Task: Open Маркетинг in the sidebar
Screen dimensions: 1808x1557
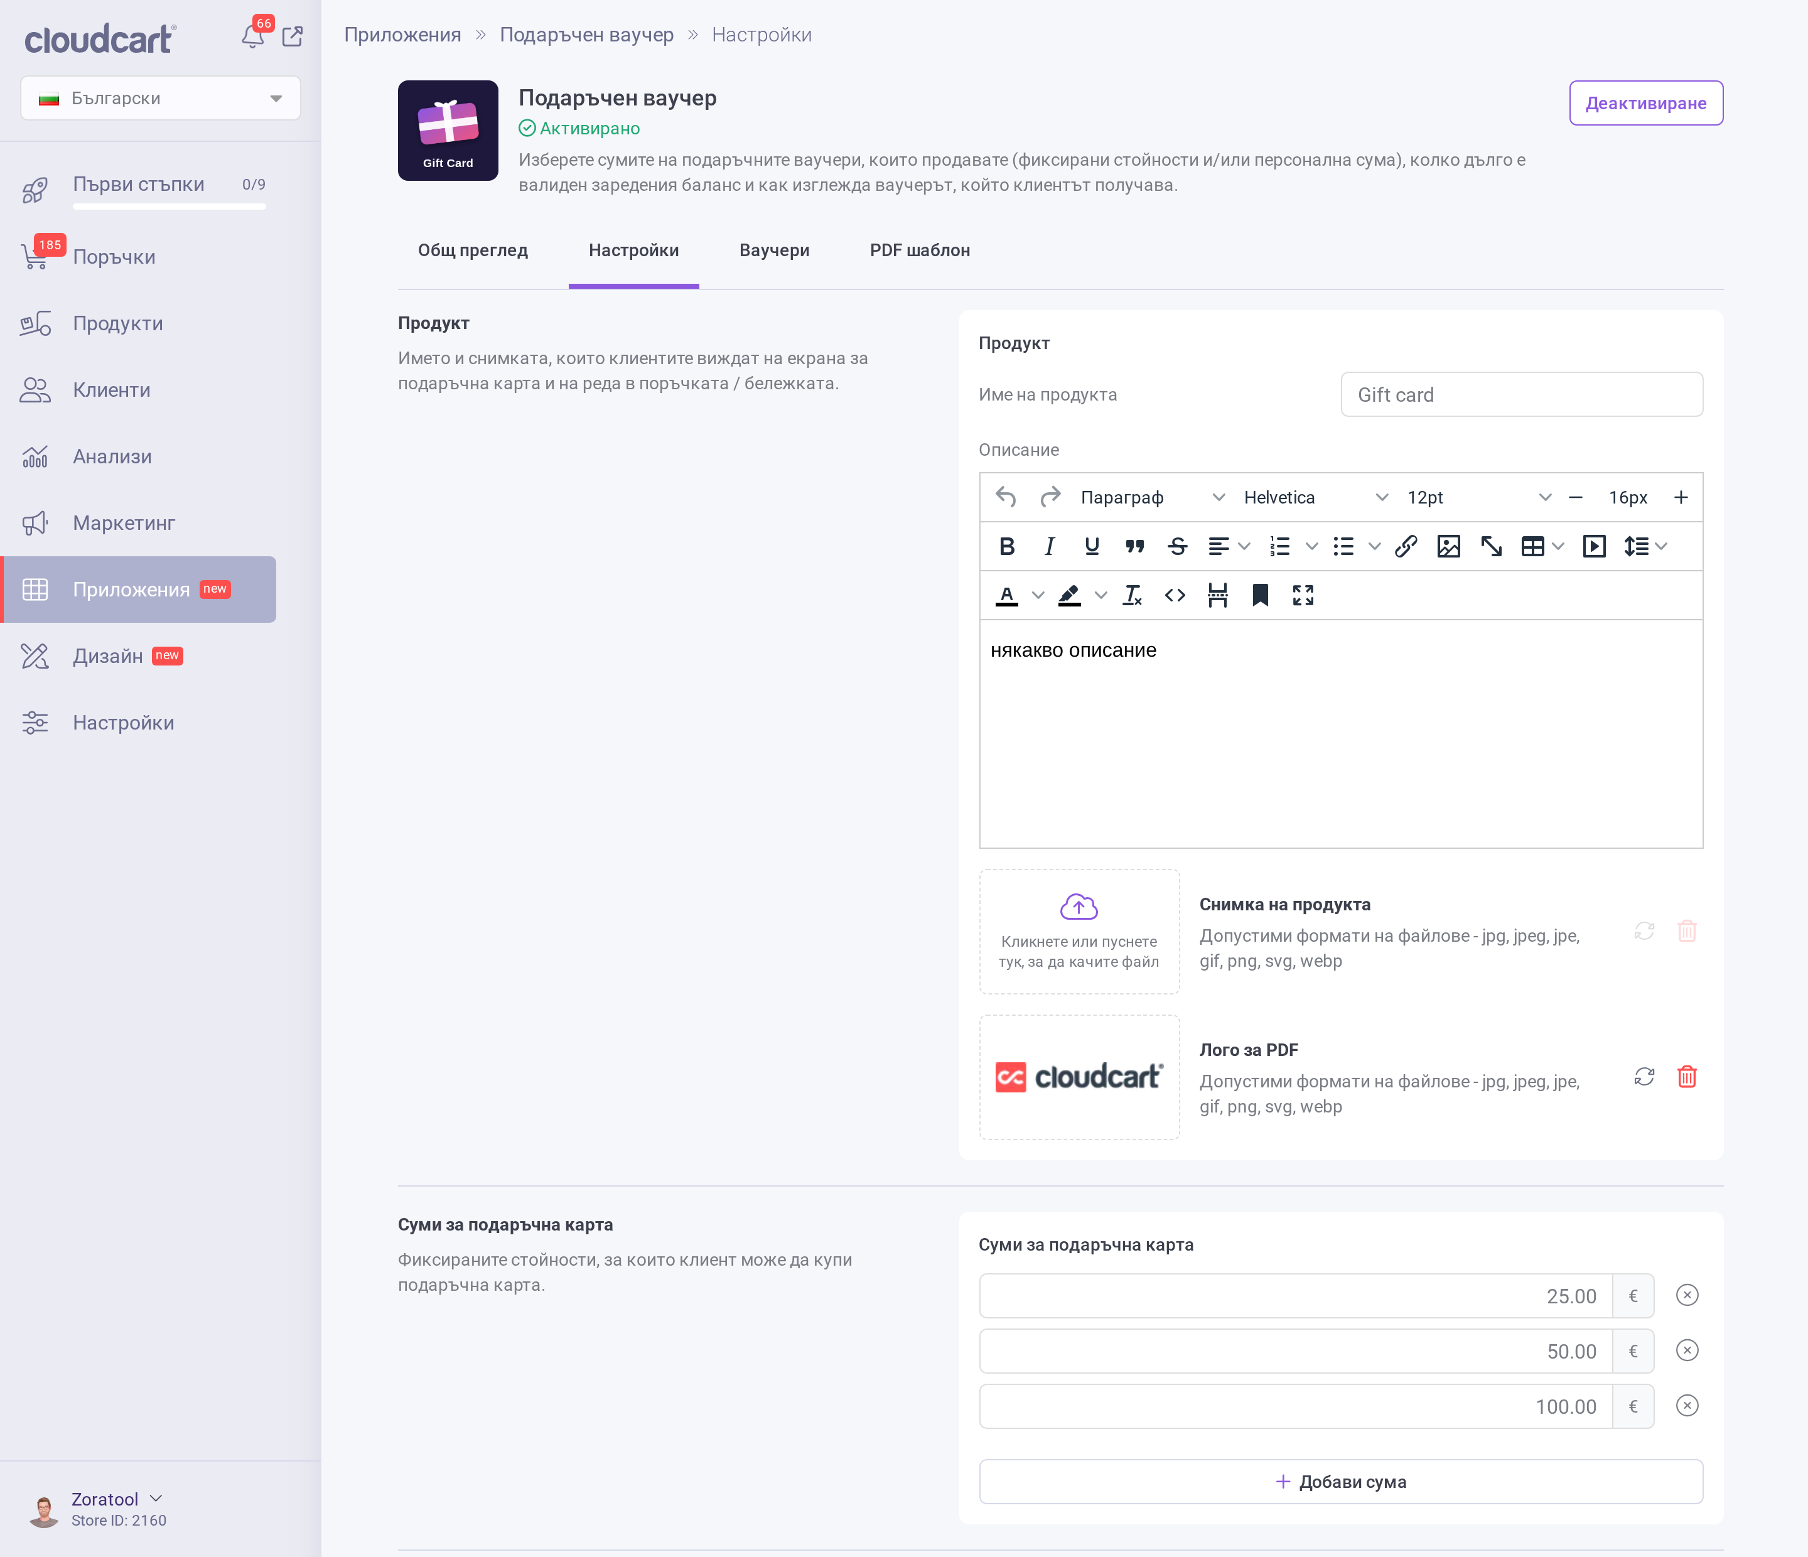Action: pos(123,523)
